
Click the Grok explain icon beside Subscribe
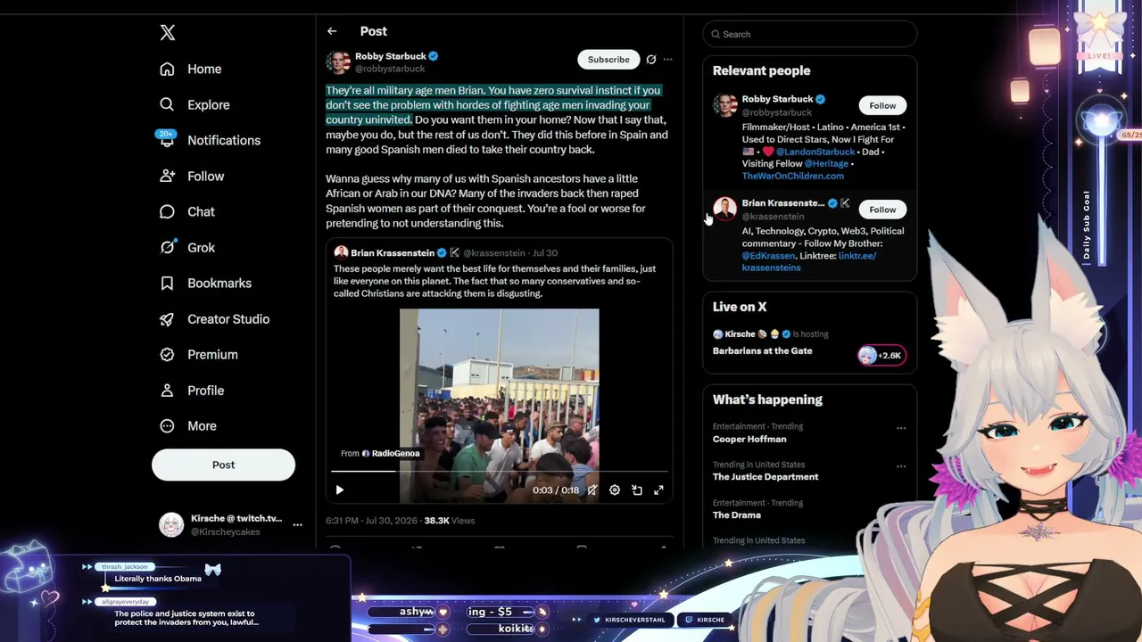pos(651,60)
